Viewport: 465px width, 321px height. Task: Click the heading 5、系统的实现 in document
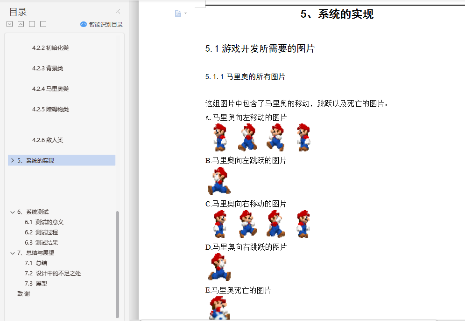337,14
